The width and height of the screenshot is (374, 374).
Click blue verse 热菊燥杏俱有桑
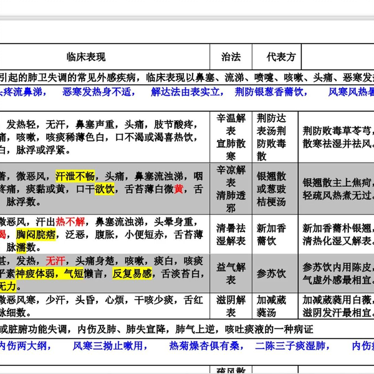click(x=206, y=346)
